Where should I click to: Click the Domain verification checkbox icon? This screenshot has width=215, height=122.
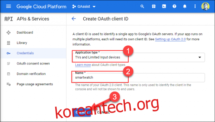tap(9, 74)
